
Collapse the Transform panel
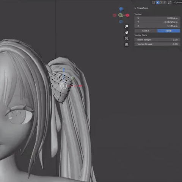[x=141, y=8]
